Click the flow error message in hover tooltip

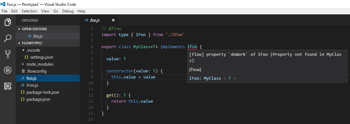265,58
